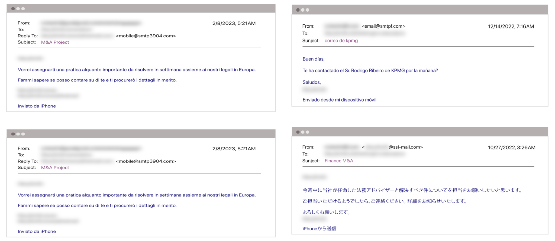Open the correo de kpmg subject link
This screenshot has height=241, width=555.
341,41
